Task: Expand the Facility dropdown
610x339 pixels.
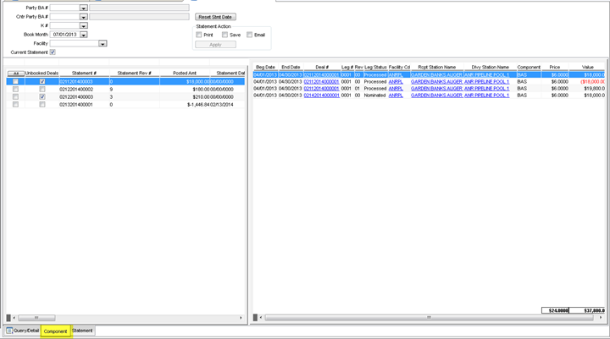Action: click(x=103, y=43)
